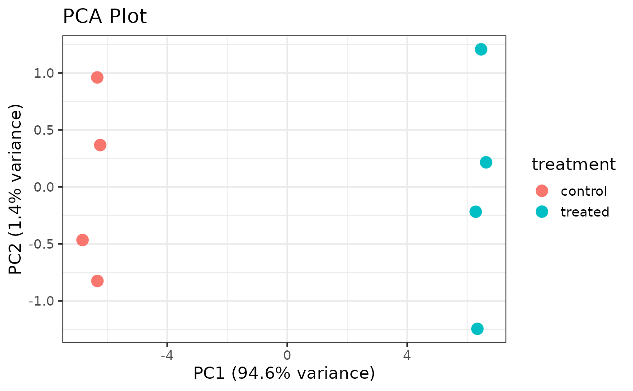This screenshot has height=391, width=633.
Task: Select the "treated" legend label text
Action: [x=585, y=212]
